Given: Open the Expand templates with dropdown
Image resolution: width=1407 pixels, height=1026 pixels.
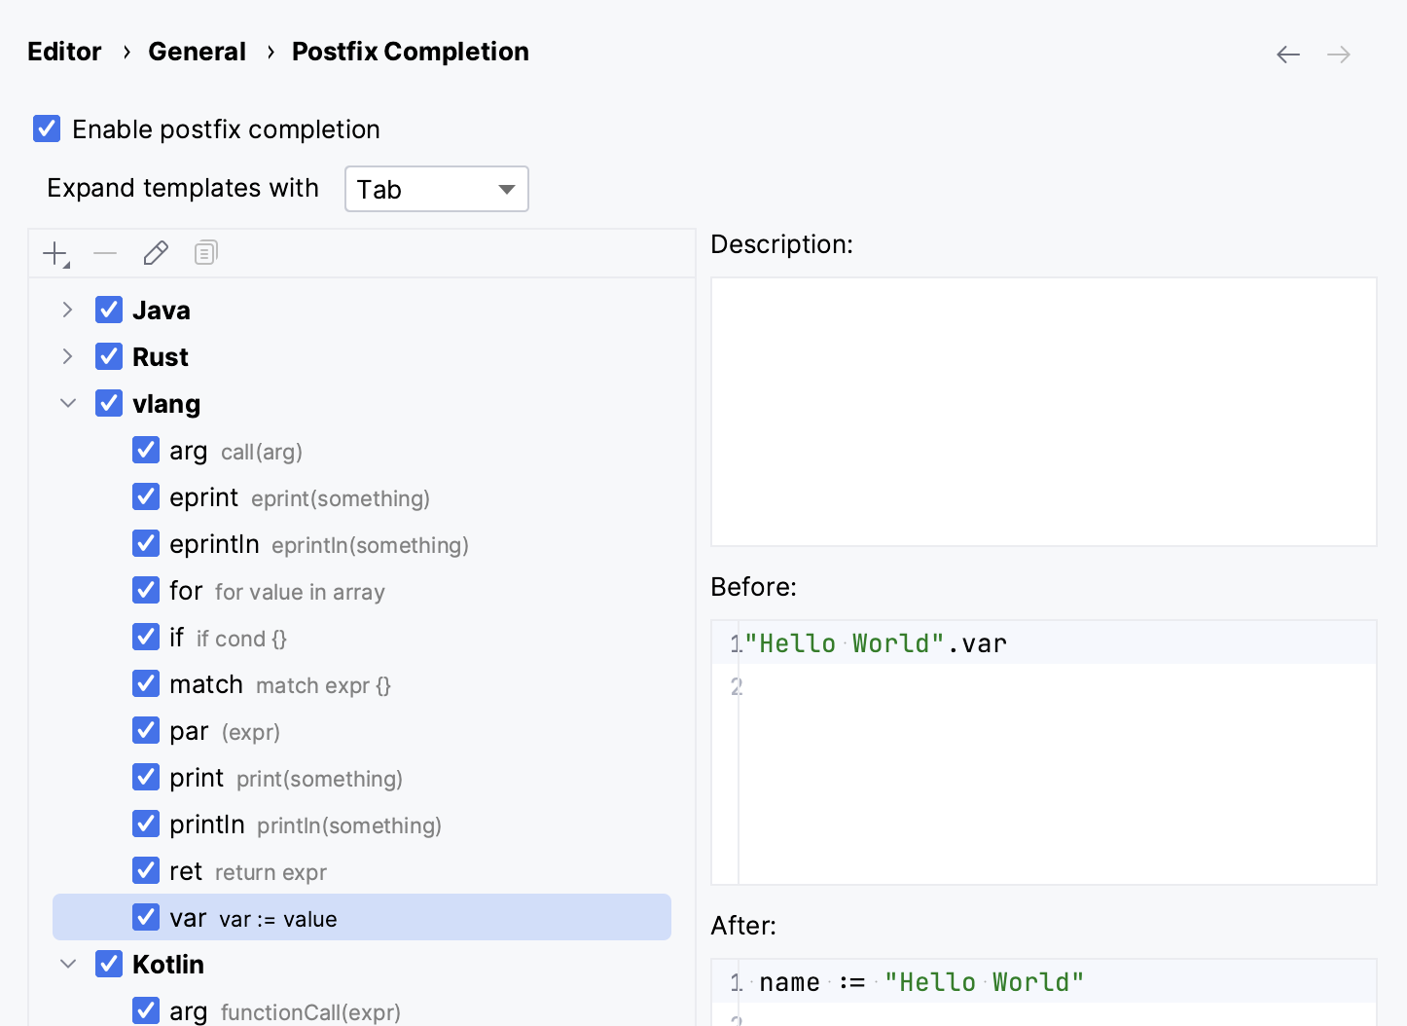Looking at the screenshot, I should tap(436, 189).
